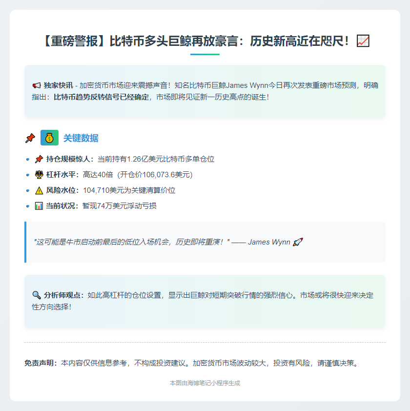This screenshot has width=410, height=411.
Task: Click the footer text 本图由海博笔记小程序生成
Action: [x=205, y=383]
